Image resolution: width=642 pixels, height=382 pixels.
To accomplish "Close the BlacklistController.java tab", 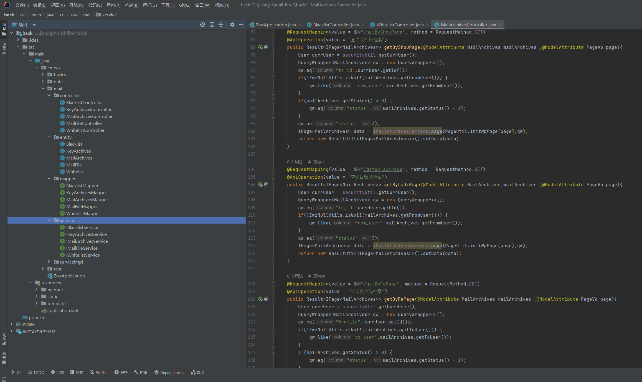I will coord(363,25).
